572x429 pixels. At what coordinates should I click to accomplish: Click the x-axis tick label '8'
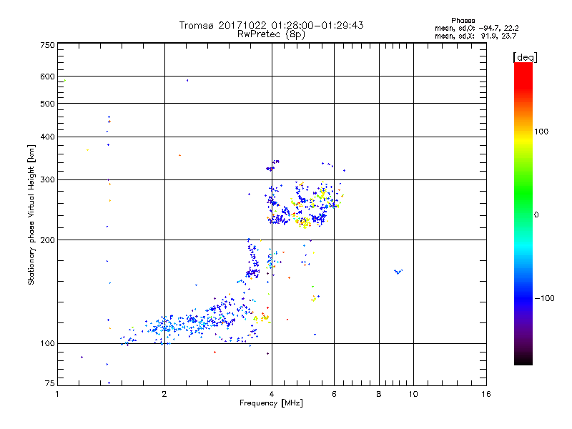[379, 394]
